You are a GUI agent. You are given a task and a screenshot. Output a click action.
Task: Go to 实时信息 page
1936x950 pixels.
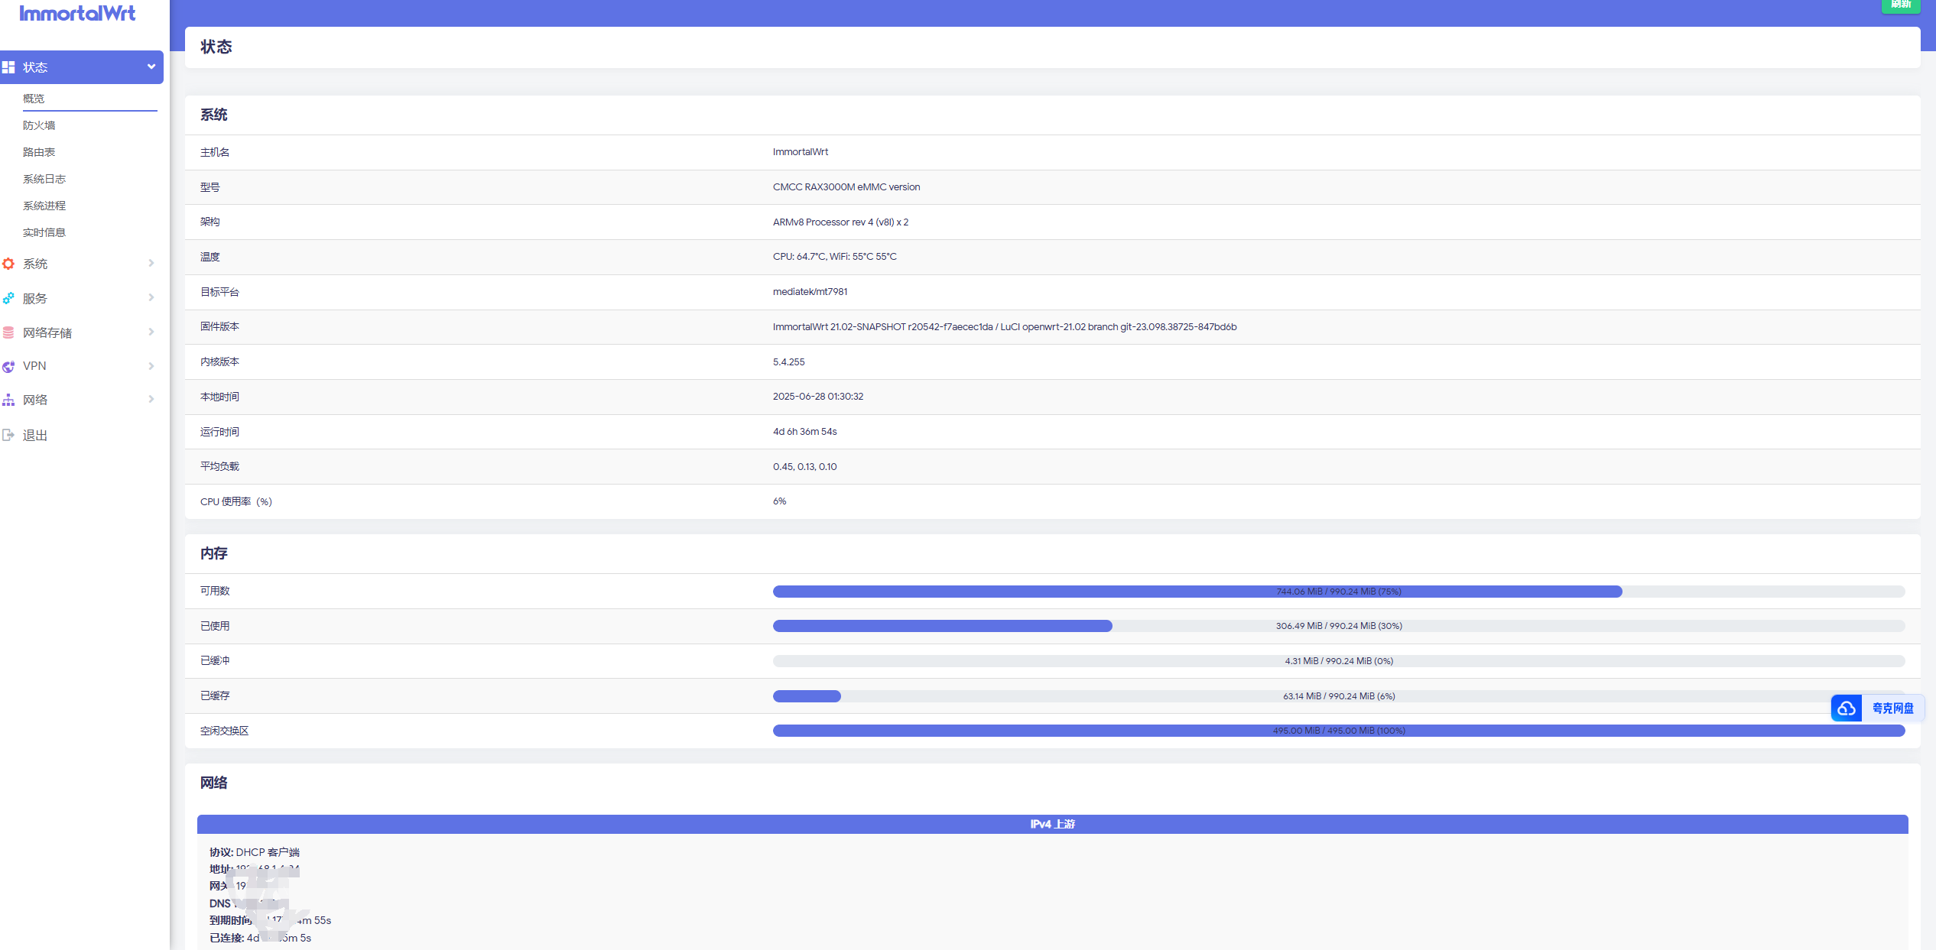pyautogui.click(x=44, y=232)
